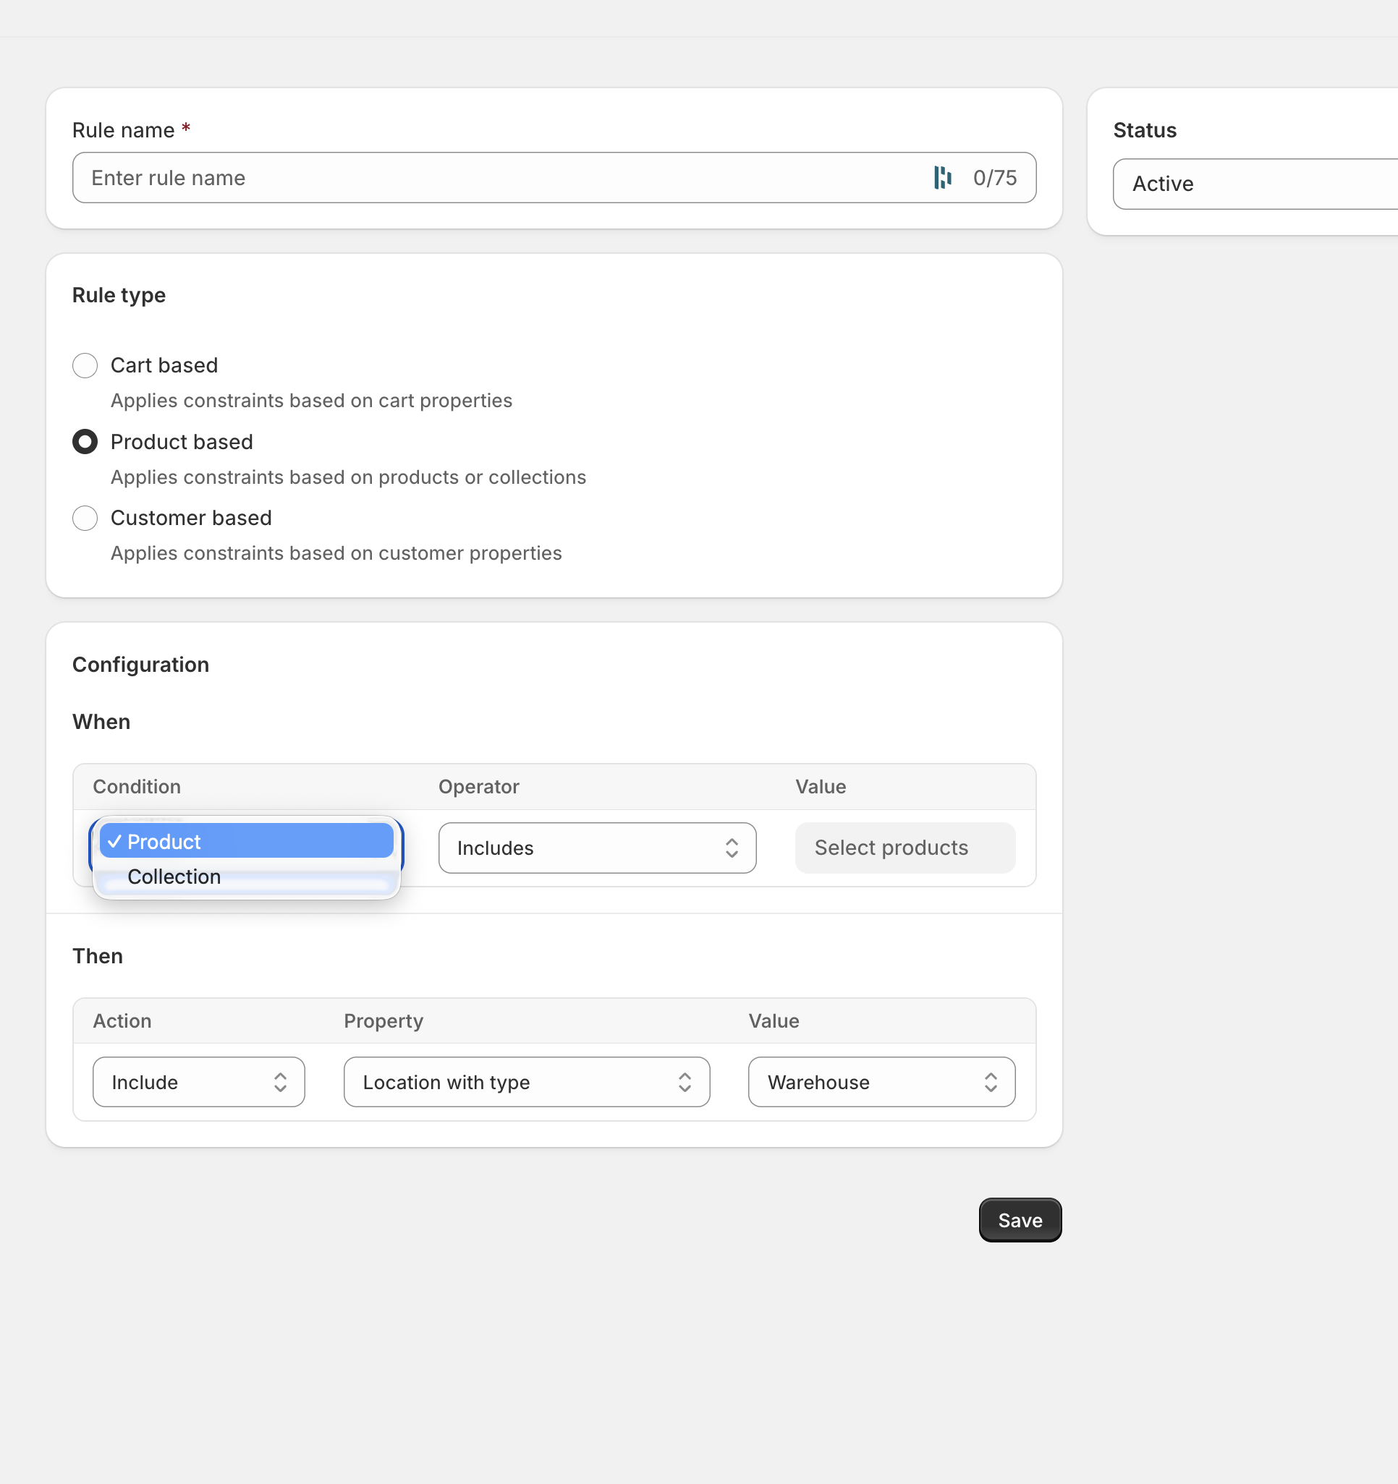This screenshot has width=1398, height=1484.
Task: Open the Location with type property dropdown
Action: [526, 1082]
